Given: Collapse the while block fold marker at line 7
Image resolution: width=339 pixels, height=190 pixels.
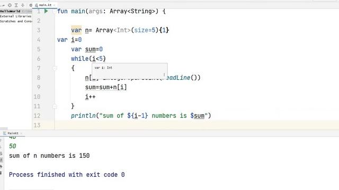Looking at the screenshot, I should pos(55,68).
